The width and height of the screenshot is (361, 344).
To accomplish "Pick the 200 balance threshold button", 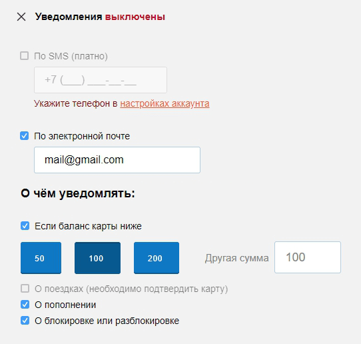I will click(157, 258).
